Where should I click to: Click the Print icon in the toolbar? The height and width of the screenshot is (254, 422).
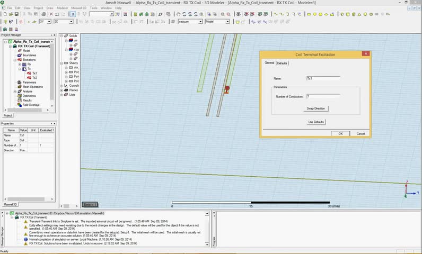pos(45,14)
